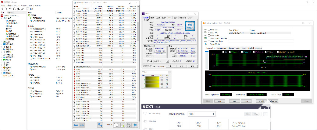
Task: Click HWiNFO settings gear icon
Action: 129,125
